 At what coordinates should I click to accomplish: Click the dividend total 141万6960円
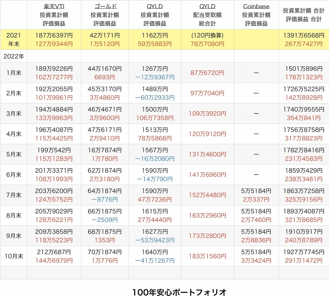pyautogui.click(x=208, y=175)
